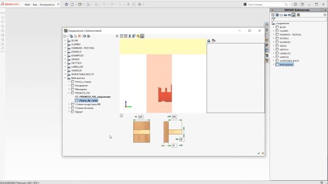Click the dimension field showing 300

(174, 117)
